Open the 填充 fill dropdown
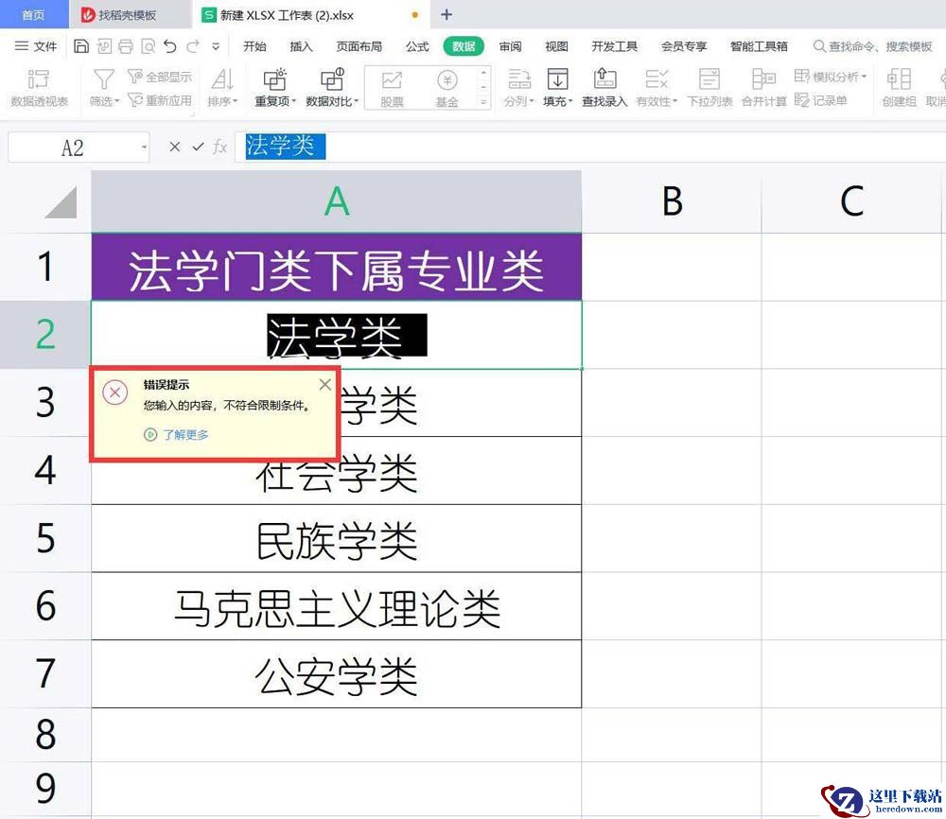 pyautogui.click(x=557, y=88)
